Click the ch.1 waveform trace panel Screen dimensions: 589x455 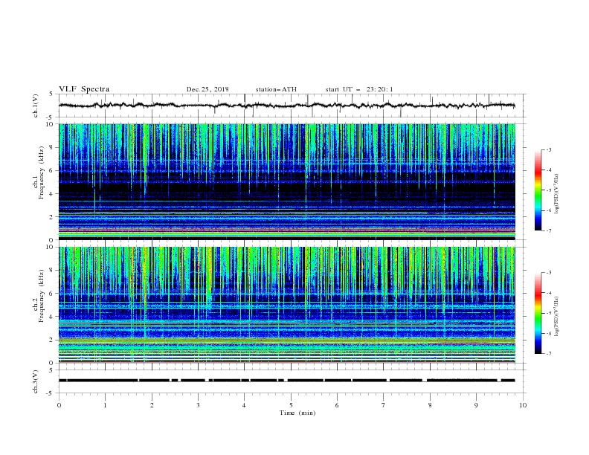292,106
